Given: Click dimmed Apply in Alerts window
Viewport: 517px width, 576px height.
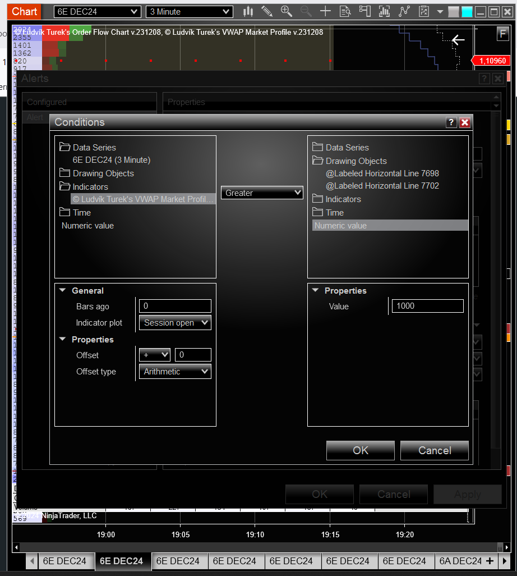Looking at the screenshot, I should pyautogui.click(x=468, y=495).
